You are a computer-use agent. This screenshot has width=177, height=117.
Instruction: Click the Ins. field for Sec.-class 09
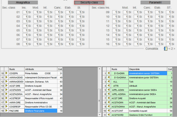[115, 12]
